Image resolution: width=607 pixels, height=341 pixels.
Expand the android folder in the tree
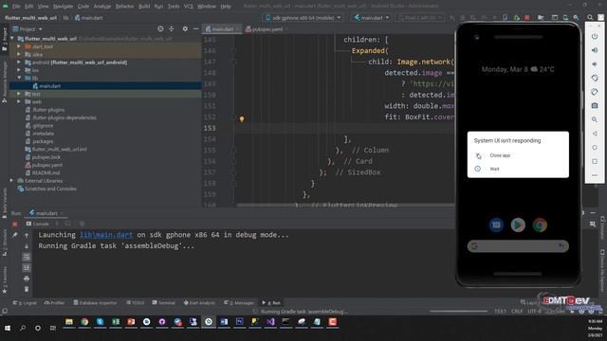pos(19,63)
